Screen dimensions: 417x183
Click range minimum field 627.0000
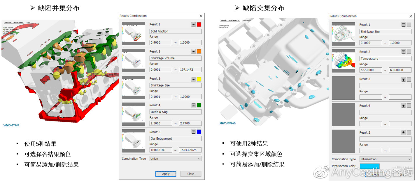click(x=371, y=70)
